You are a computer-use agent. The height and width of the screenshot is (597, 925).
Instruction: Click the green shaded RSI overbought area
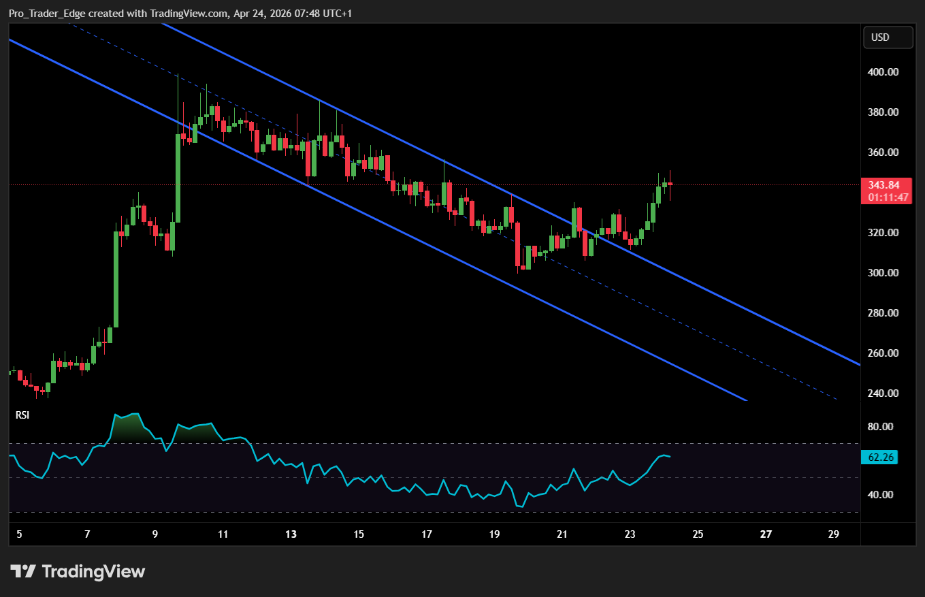pos(126,427)
